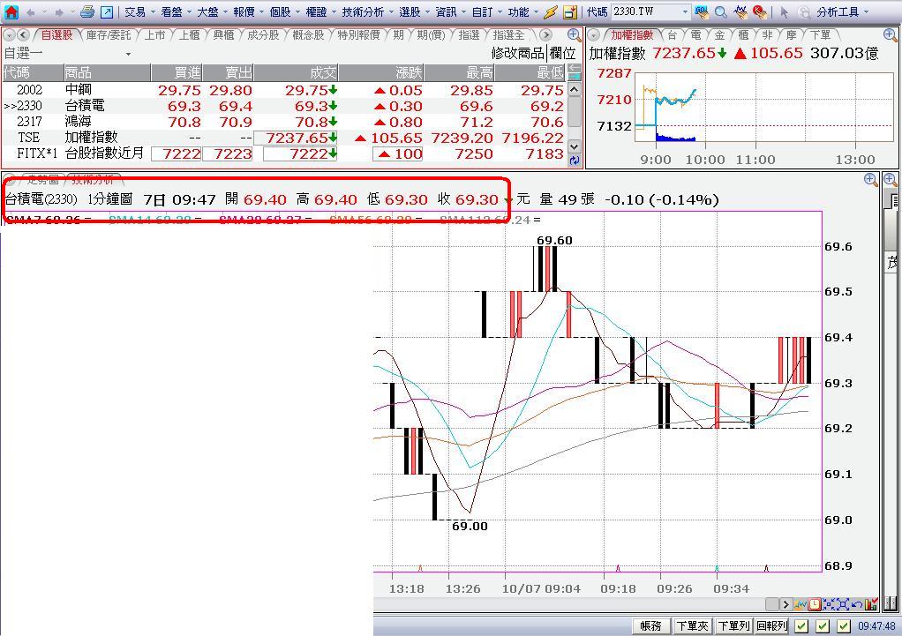
Task: Select the 鴻海 2317 row
Action: pyautogui.click(x=284, y=122)
